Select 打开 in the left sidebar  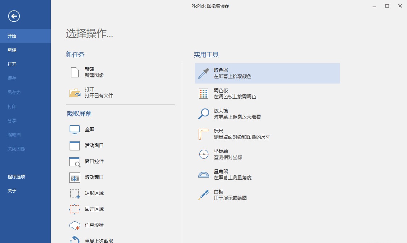pos(12,64)
